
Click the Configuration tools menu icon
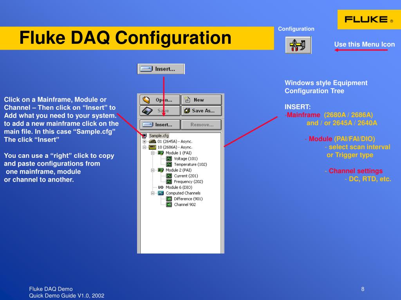coord(298,45)
